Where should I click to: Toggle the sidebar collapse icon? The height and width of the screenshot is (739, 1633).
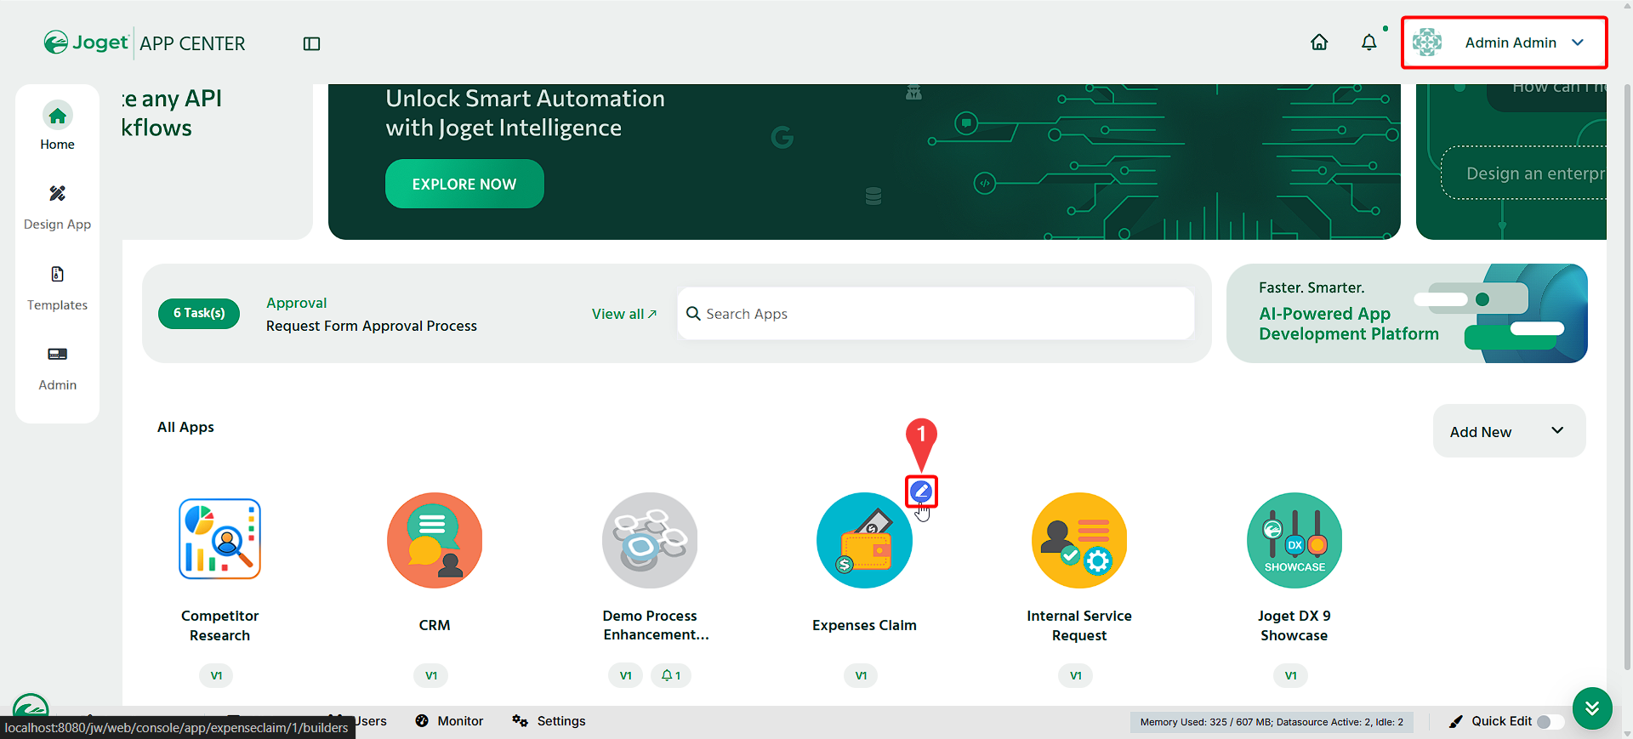click(311, 43)
